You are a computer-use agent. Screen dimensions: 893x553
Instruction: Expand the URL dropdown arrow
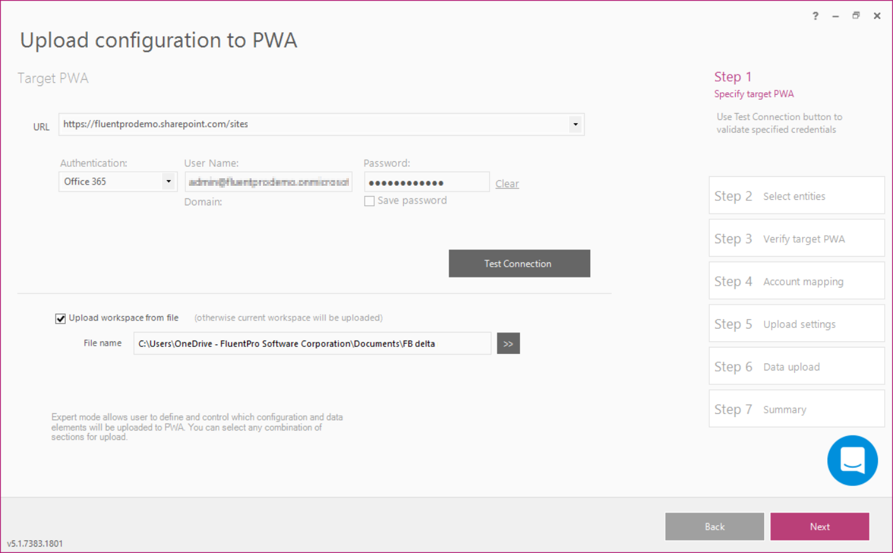pos(575,125)
